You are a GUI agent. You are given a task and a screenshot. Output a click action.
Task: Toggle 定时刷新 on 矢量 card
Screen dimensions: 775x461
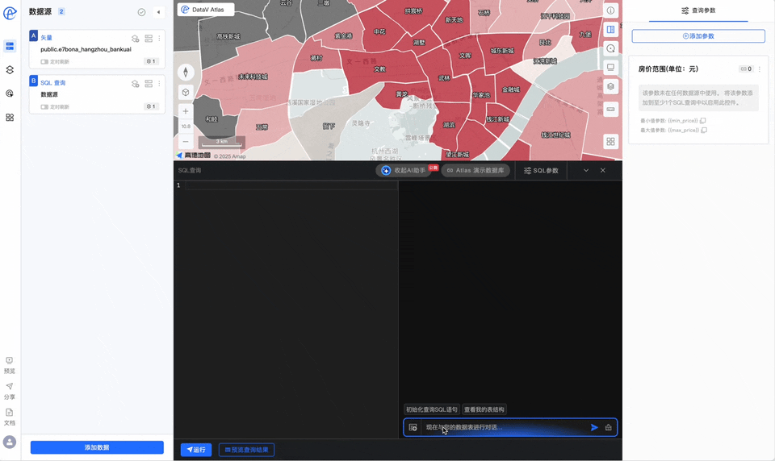(44, 62)
